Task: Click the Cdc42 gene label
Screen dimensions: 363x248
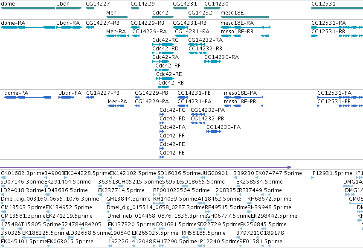Action: [160, 13]
